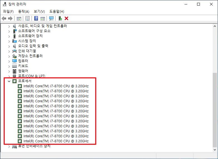Screen dimensions: 218x159
Task: Click the monitor icon next to 컴퓨터
Action: point(15,61)
